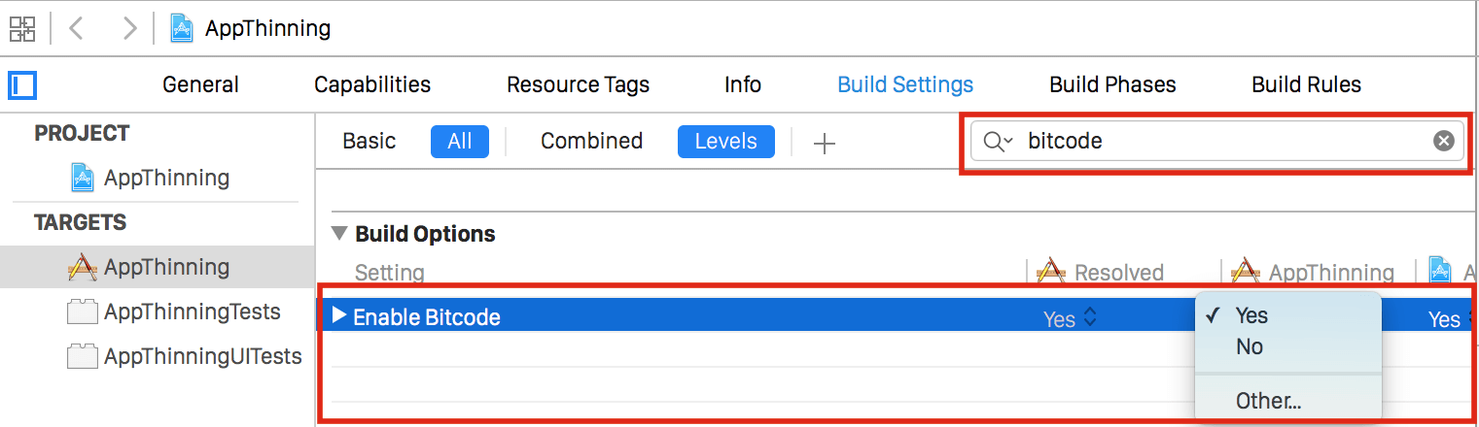Open the Resolved Yes value stepper
The image size is (1479, 427).
pyautogui.click(x=1090, y=317)
